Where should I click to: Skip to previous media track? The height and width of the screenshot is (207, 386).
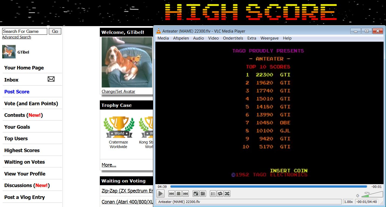click(x=171, y=194)
